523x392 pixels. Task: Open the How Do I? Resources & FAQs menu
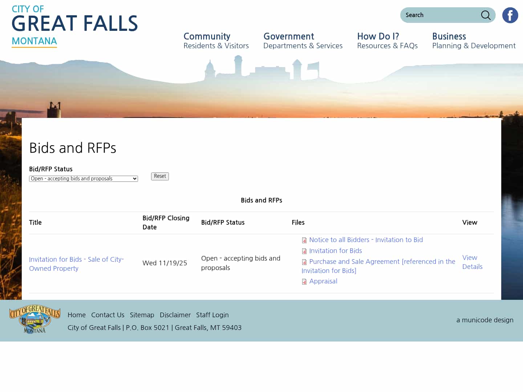tap(387, 41)
